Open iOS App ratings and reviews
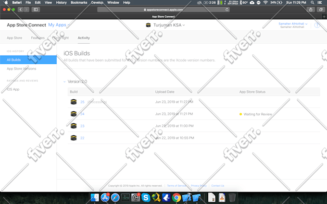 tap(13, 89)
